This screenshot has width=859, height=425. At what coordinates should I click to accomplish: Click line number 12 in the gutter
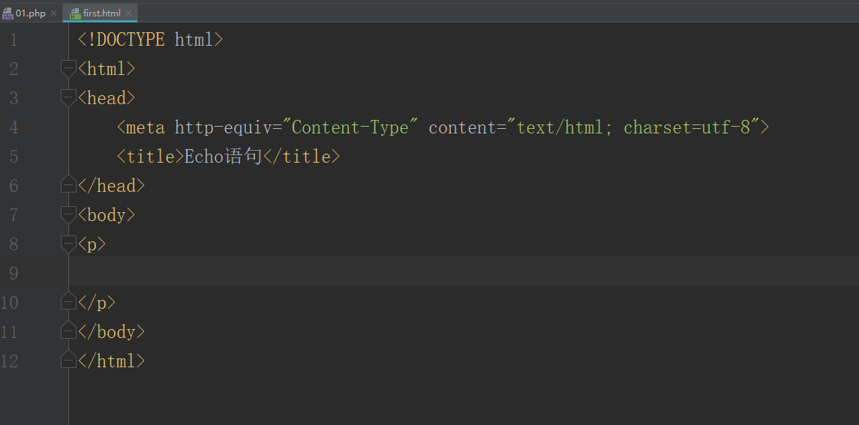tap(9, 361)
